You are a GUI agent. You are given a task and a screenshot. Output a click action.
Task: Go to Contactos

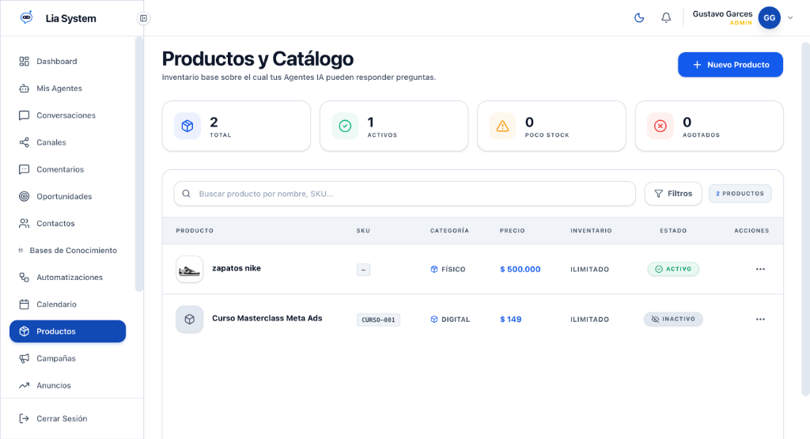pyautogui.click(x=68, y=223)
